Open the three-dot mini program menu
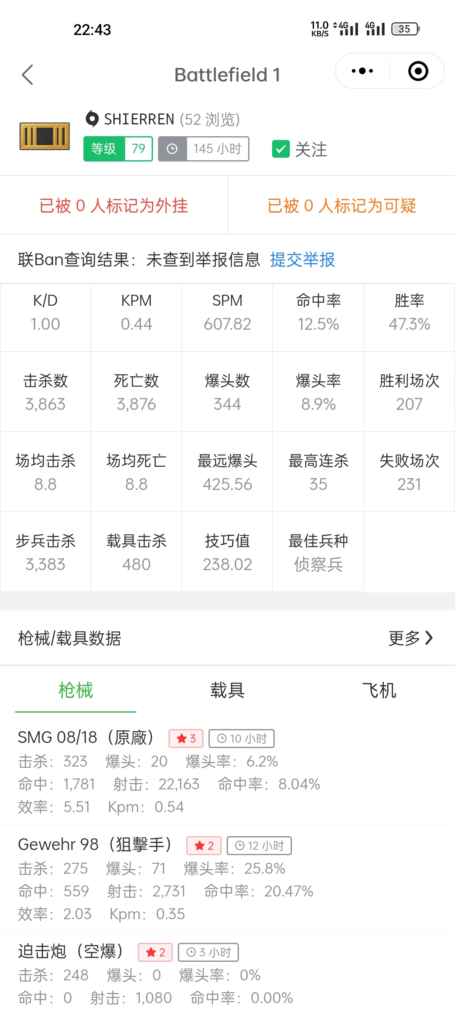Screen dimensions: 455x1012 (x=362, y=71)
